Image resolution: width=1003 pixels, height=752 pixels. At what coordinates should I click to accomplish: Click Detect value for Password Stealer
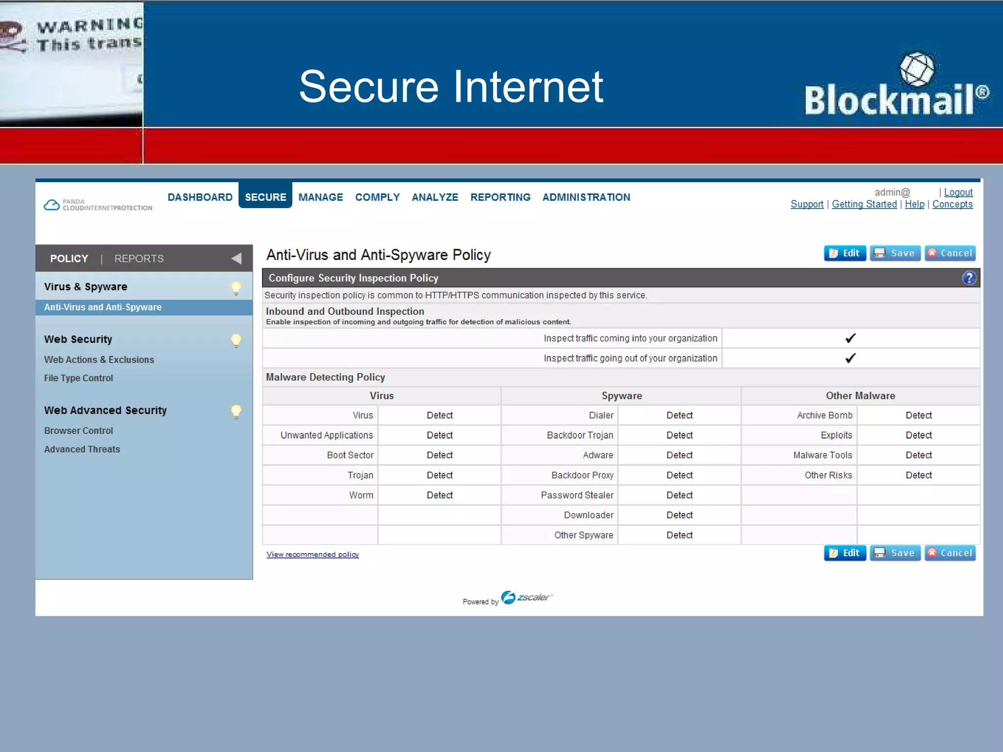coord(679,495)
